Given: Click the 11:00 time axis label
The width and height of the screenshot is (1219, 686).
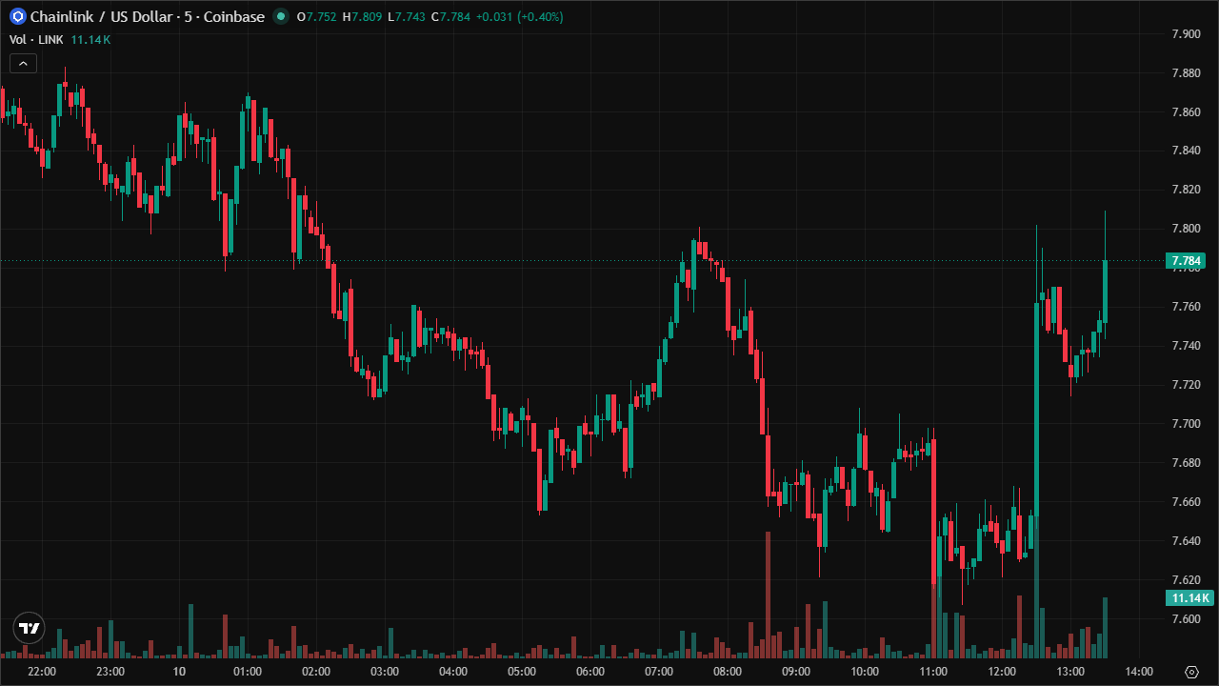Looking at the screenshot, I should click(x=933, y=672).
